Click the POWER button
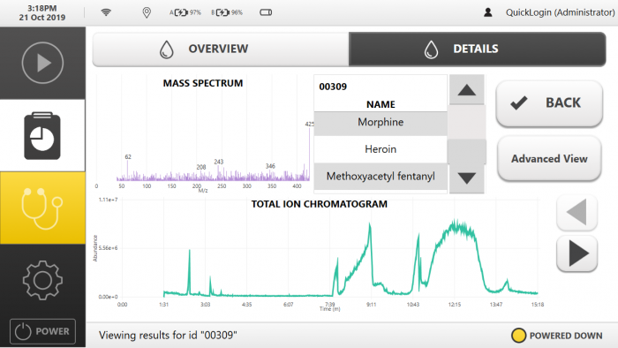 pos(42,331)
